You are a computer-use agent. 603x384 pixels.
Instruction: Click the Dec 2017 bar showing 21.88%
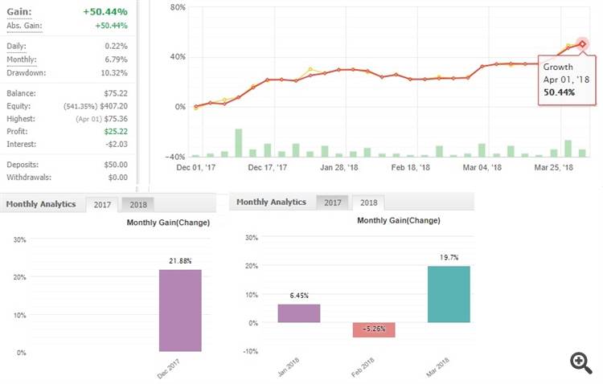(x=180, y=310)
